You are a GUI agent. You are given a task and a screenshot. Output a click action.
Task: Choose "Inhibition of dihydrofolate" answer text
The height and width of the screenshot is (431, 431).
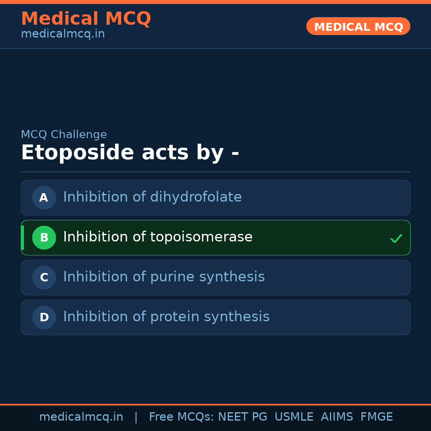(152, 197)
